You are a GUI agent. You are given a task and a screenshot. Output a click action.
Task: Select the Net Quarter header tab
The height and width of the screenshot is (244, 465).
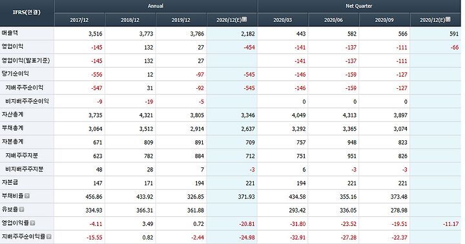[359, 6]
